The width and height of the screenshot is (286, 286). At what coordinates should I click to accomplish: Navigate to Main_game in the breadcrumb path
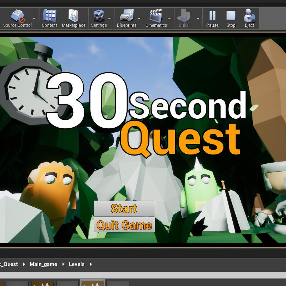coord(43,264)
